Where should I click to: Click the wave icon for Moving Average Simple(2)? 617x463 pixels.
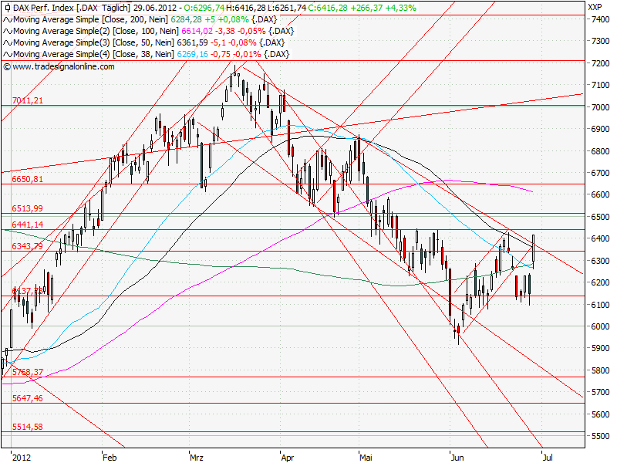pyautogui.click(x=7, y=32)
